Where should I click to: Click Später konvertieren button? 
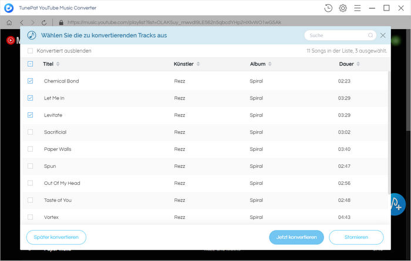[x=56, y=237]
